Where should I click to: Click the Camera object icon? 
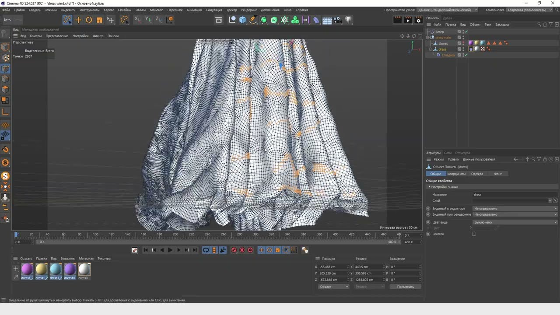click(337, 20)
